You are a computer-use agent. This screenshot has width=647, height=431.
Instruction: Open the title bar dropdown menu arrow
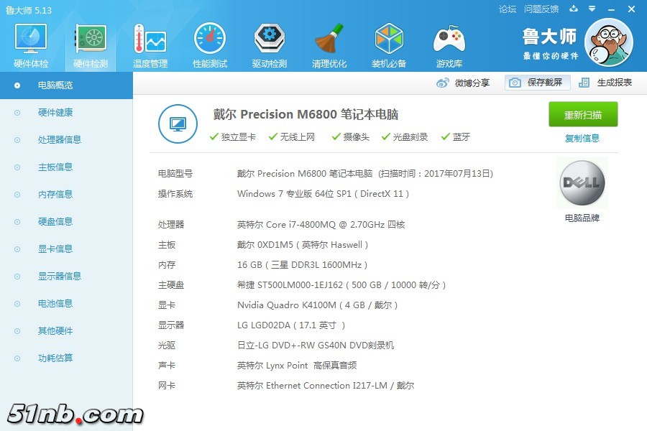(592, 9)
